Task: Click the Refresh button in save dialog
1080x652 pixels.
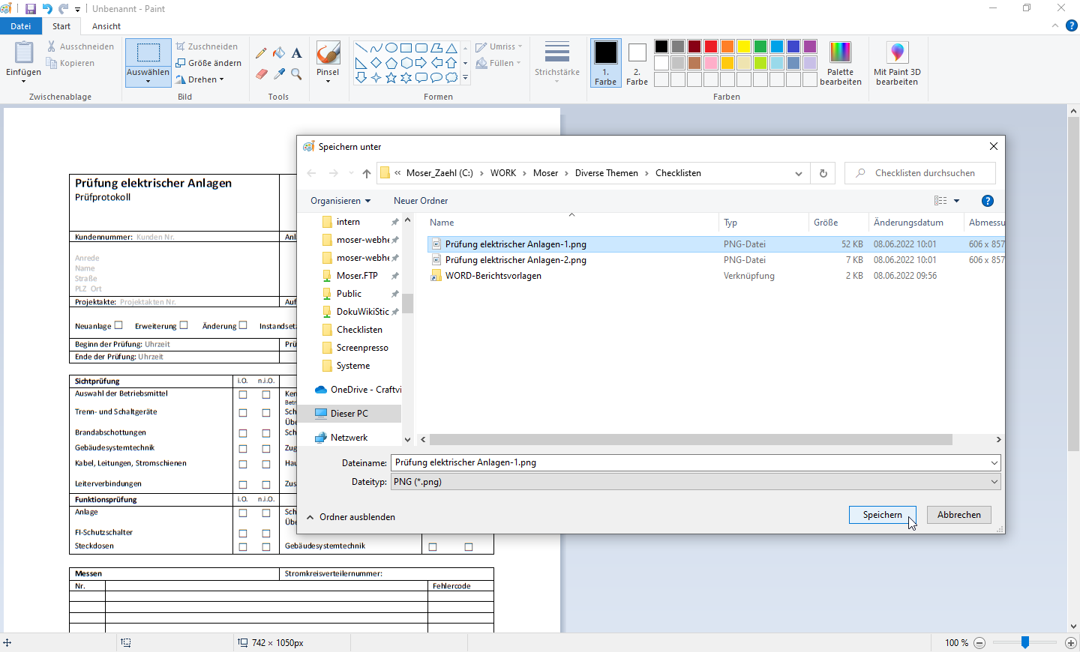Action: click(823, 173)
